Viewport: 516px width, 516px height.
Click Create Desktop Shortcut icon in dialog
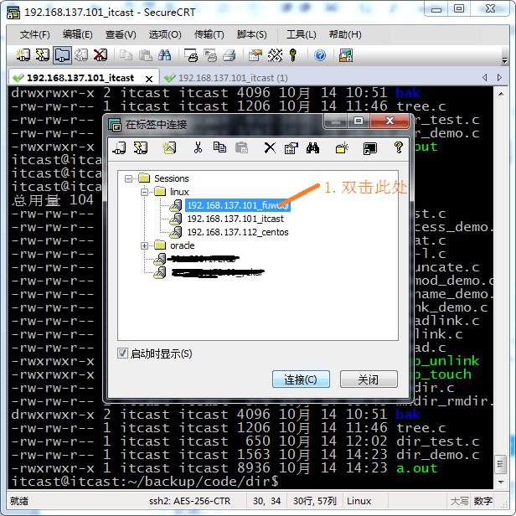370,148
